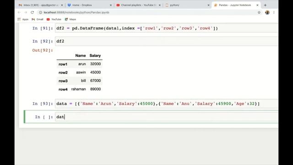Close the python/ tab
Image resolution: width=293 pixels, height=165 pixels.
(209, 5)
